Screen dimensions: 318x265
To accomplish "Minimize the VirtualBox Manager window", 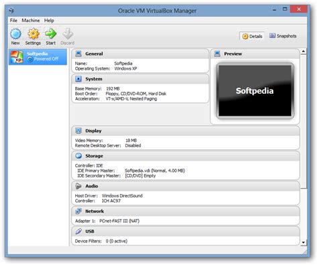I will 274,9.
